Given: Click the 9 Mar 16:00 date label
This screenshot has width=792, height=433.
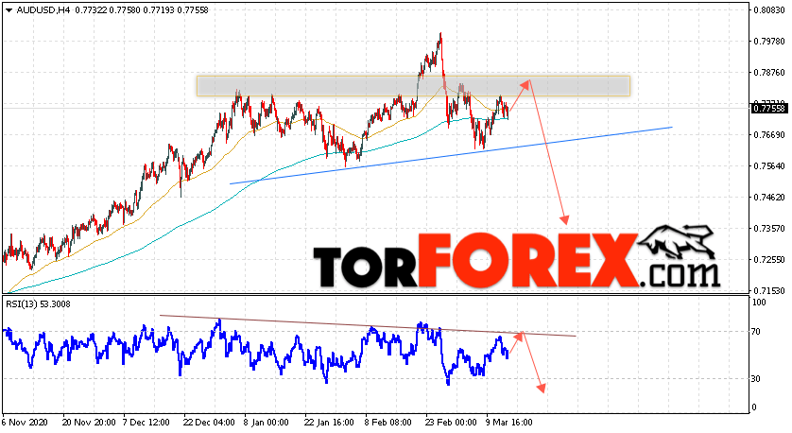Looking at the screenshot, I should click(x=509, y=423).
